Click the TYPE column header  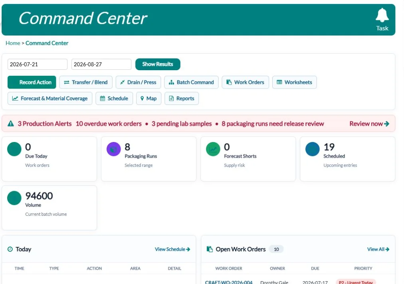54,268
